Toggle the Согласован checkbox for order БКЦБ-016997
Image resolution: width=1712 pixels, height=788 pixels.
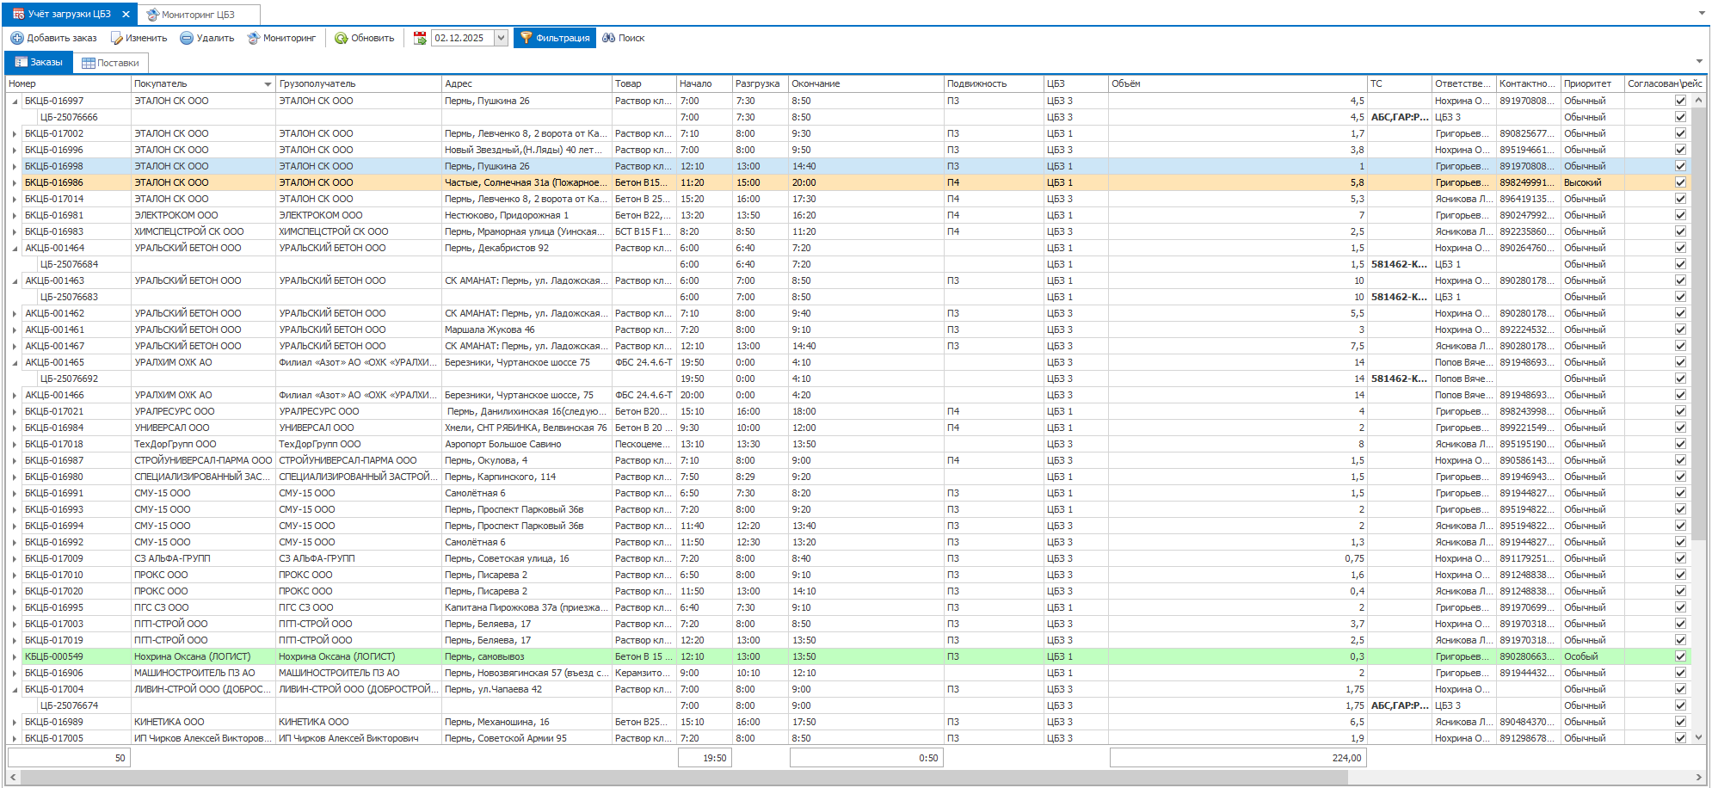[1679, 101]
